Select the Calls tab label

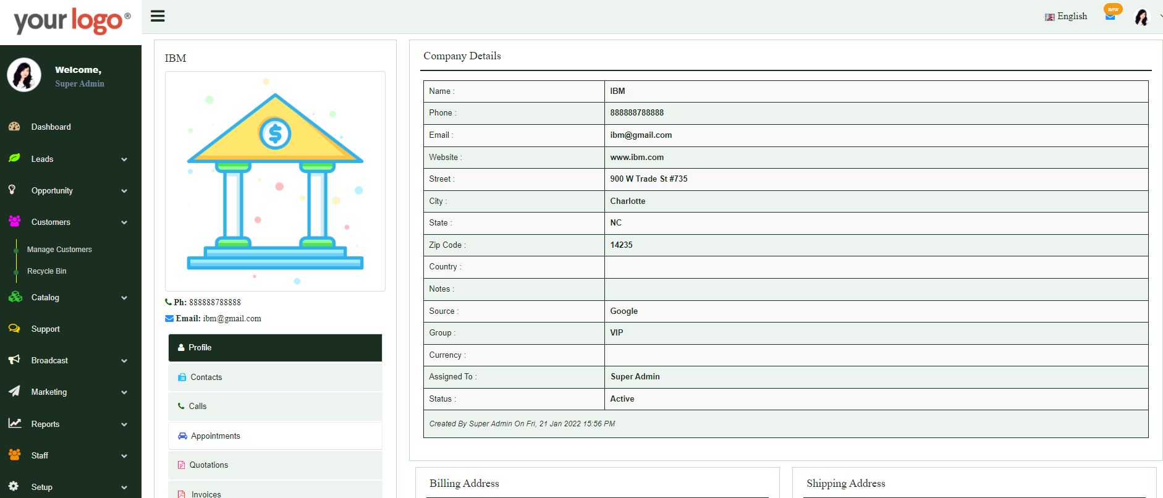click(x=198, y=407)
